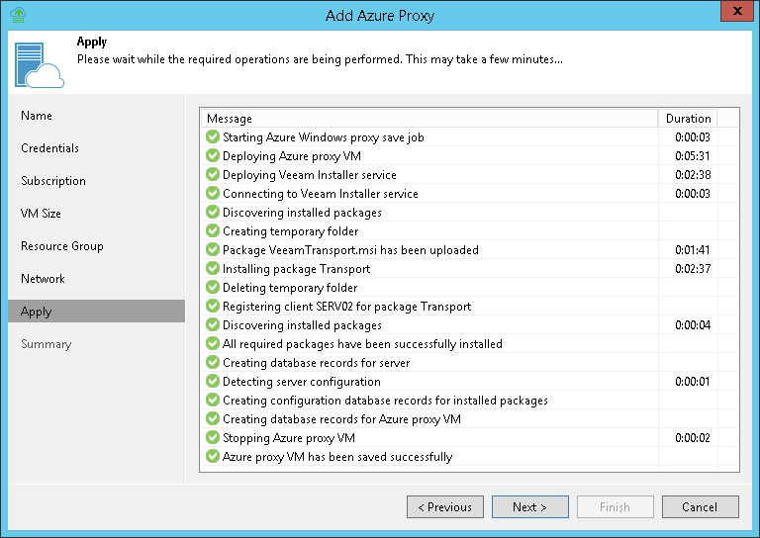
Task: Select the Resource Group step
Action: (x=62, y=246)
